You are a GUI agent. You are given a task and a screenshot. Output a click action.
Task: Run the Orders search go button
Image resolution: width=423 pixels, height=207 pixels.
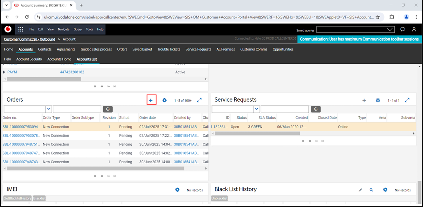108,109
